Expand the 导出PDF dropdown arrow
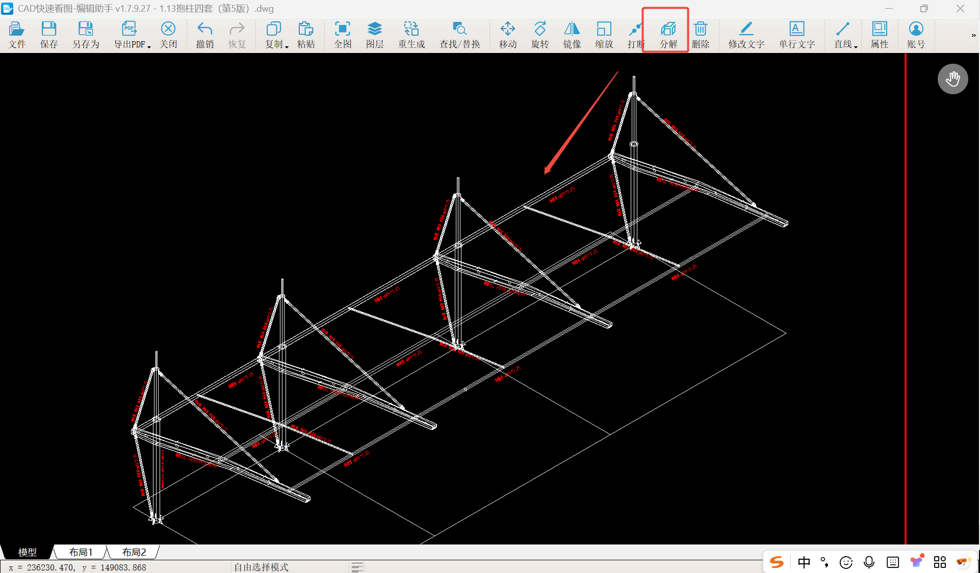Image resolution: width=980 pixels, height=573 pixels. point(149,46)
